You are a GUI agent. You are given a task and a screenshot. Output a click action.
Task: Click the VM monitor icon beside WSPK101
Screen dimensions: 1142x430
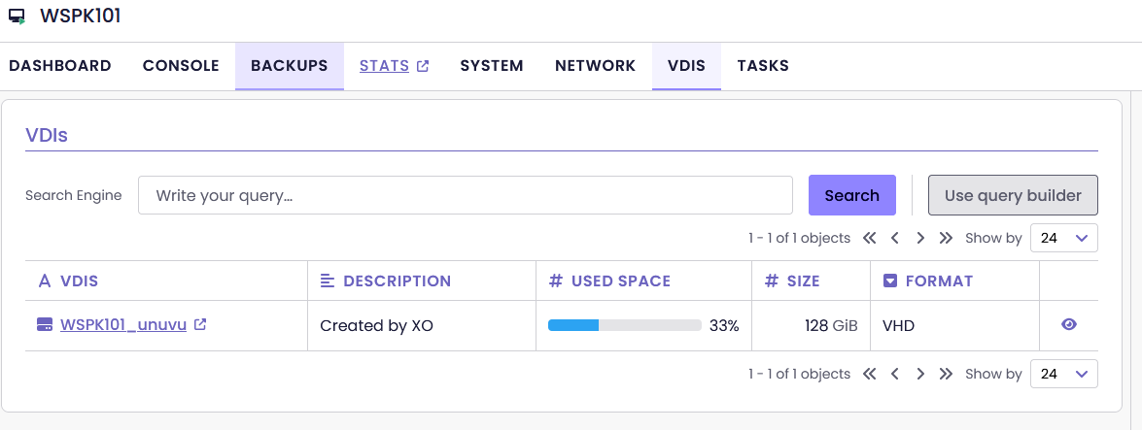17,17
